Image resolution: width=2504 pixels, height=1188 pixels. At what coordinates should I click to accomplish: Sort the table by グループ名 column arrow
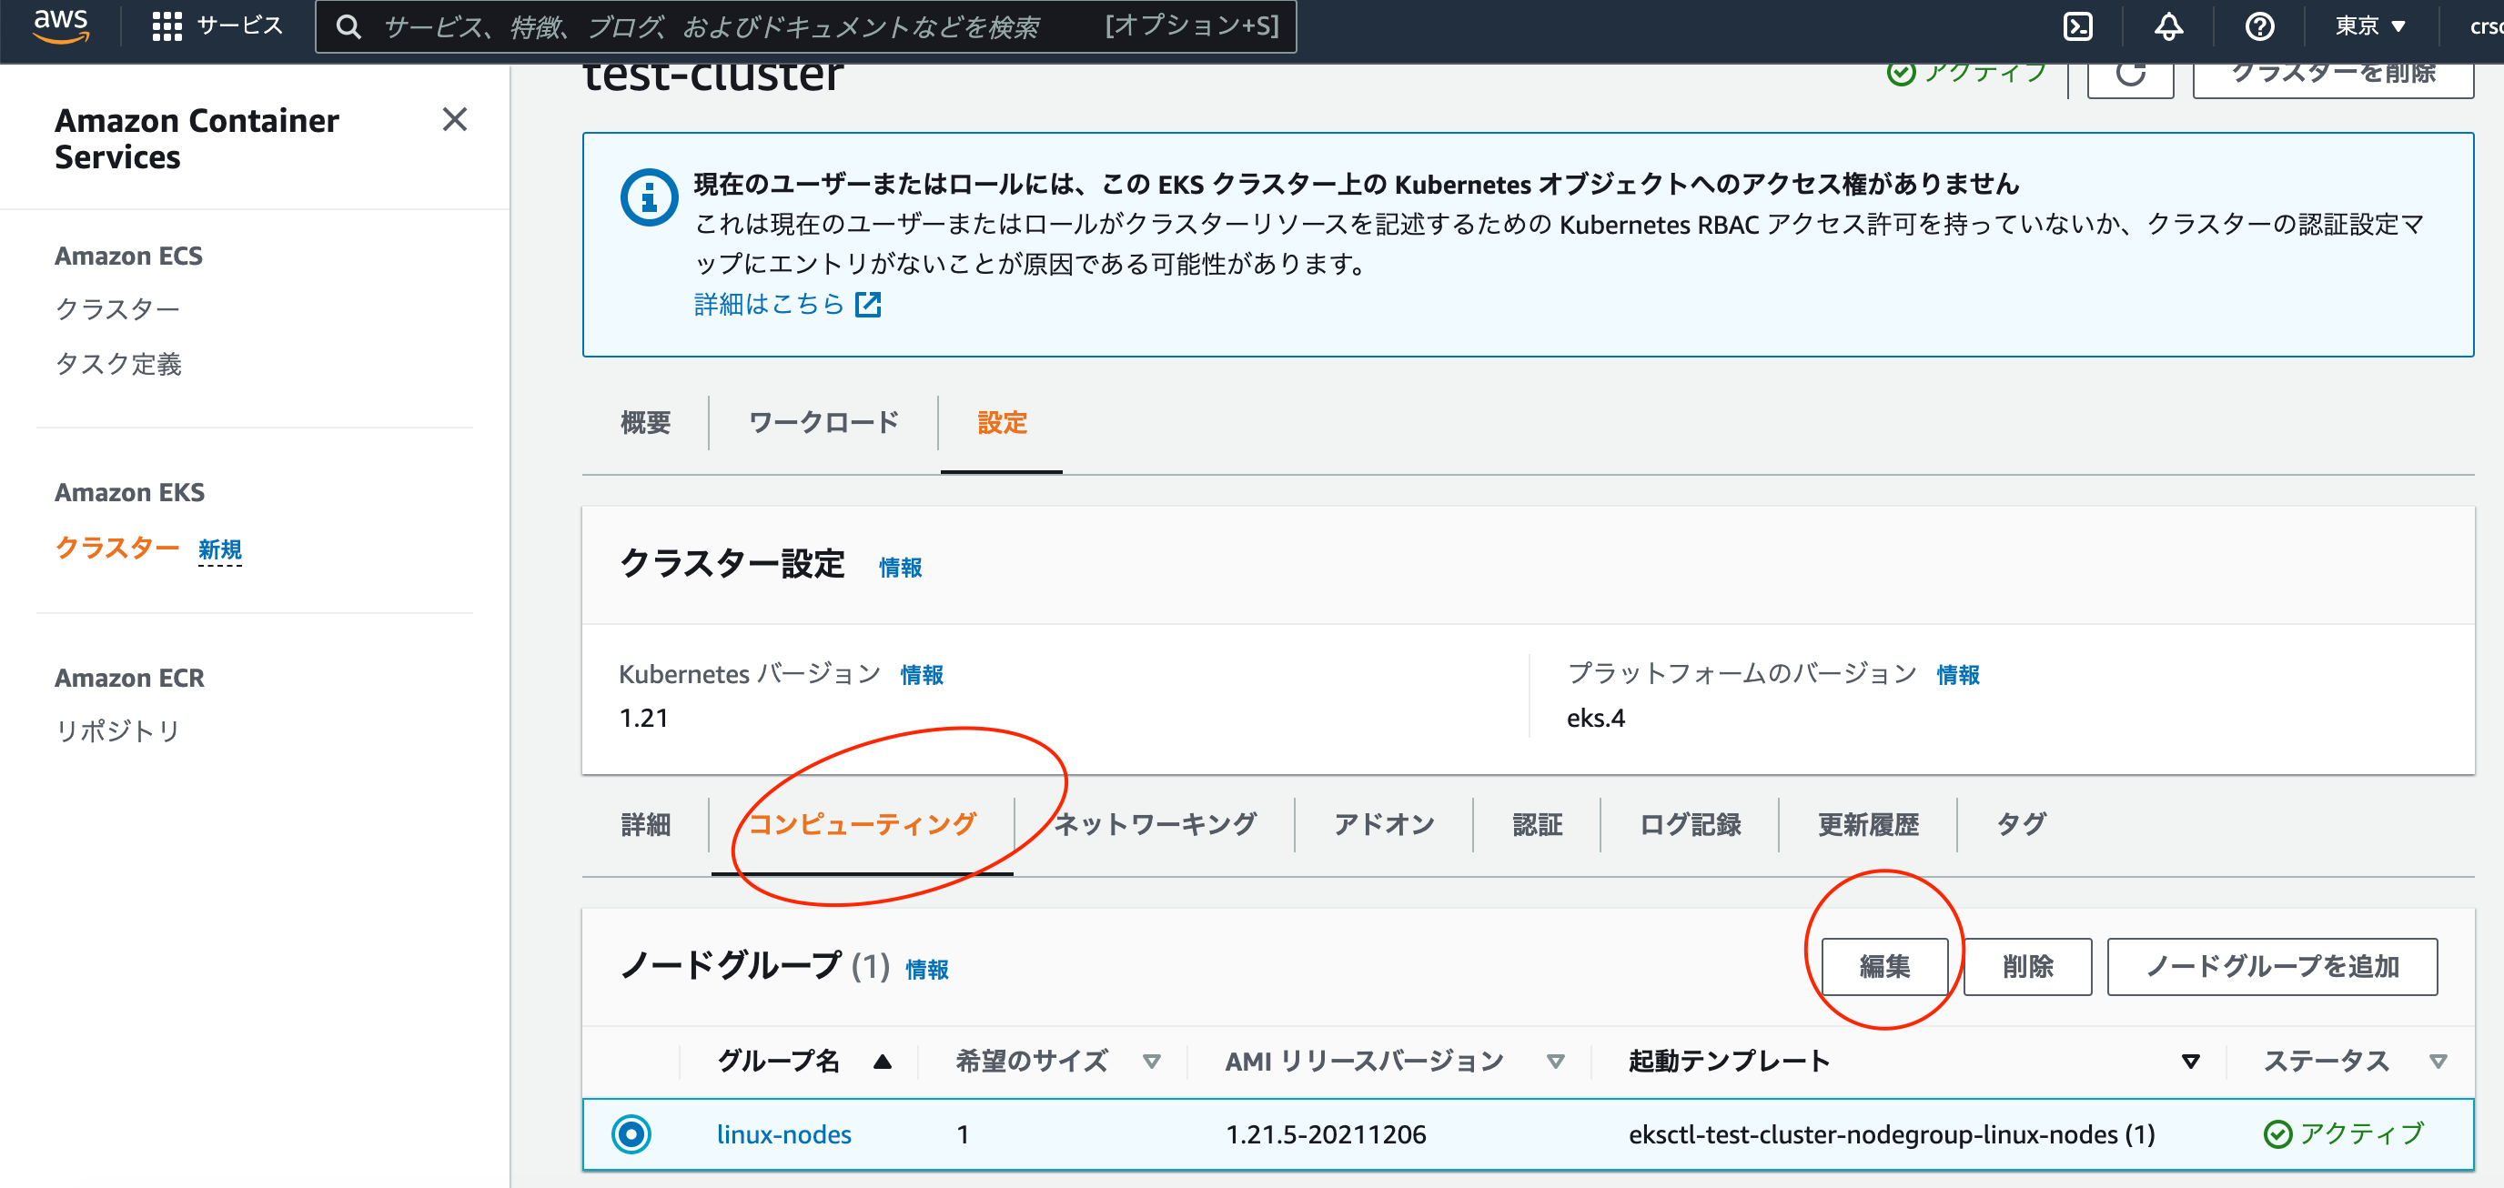pyautogui.click(x=883, y=1061)
